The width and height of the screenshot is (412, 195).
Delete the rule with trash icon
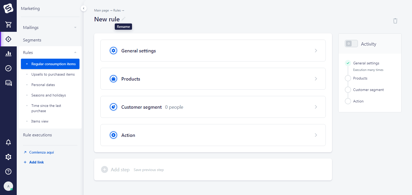click(395, 21)
